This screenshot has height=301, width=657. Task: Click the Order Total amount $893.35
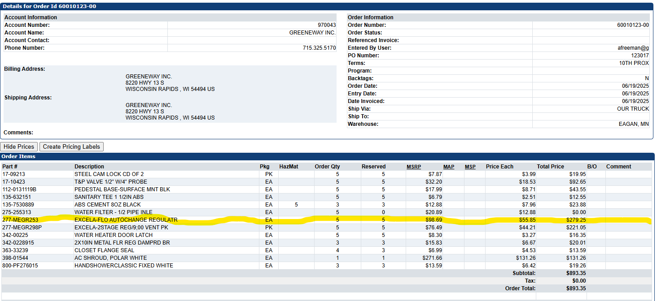pos(576,288)
